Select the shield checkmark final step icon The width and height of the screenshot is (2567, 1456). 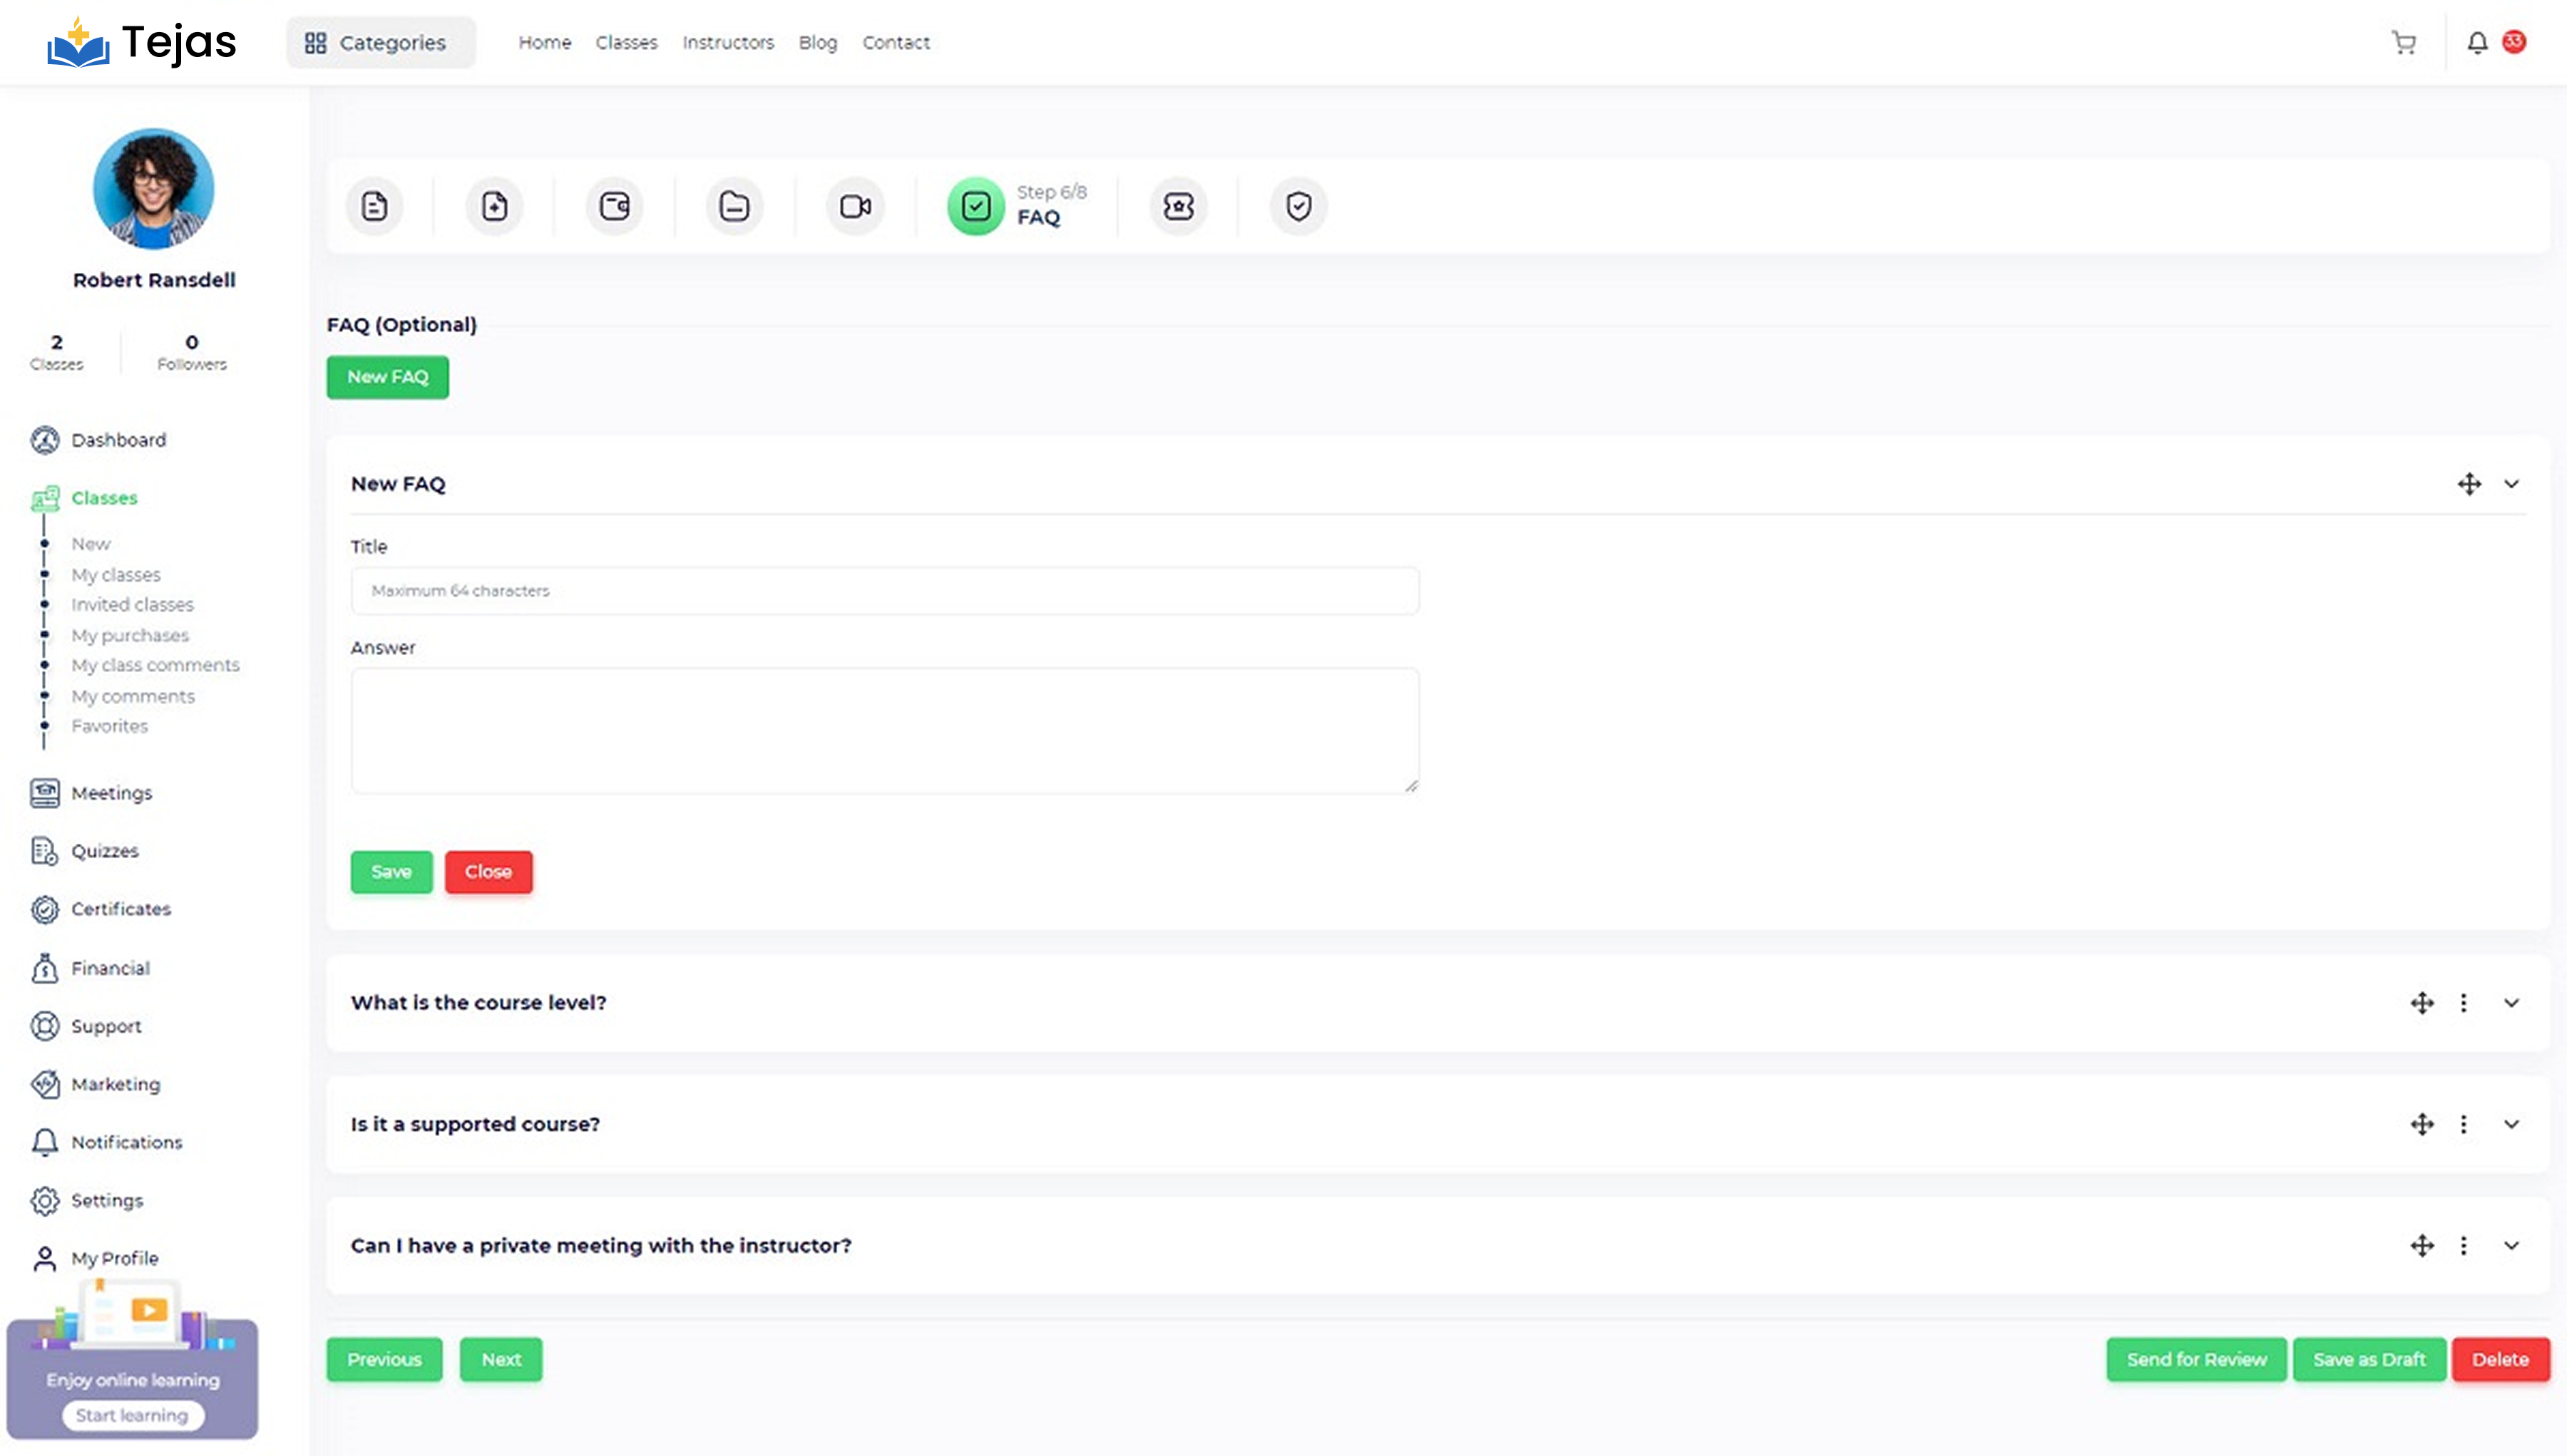coord(1298,206)
